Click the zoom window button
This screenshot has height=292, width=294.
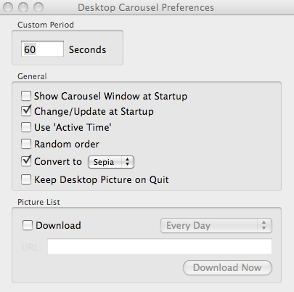point(38,7)
